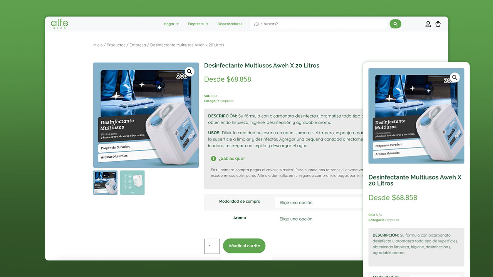The image size is (493, 277).
Task: Open the Aroma option dropdown
Action: [319, 219]
